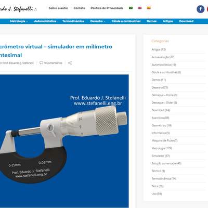Switch language with Brazilian flag icon
Viewport: 208px width, 208px height.
click(131, 8)
